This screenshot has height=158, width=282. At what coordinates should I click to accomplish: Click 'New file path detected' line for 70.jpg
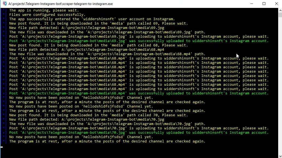pos(87,120)
